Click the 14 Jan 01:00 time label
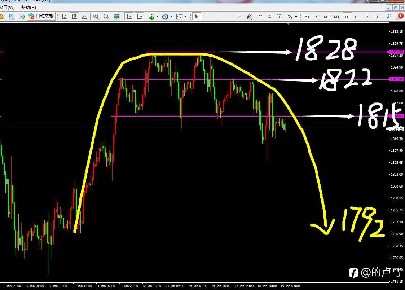The image size is (405, 290). [198, 286]
